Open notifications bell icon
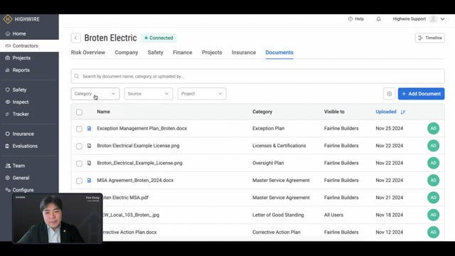 pyautogui.click(x=379, y=19)
